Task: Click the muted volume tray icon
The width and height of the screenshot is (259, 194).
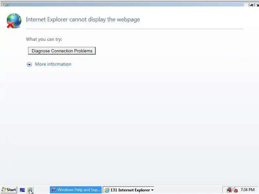Action: pos(235,190)
